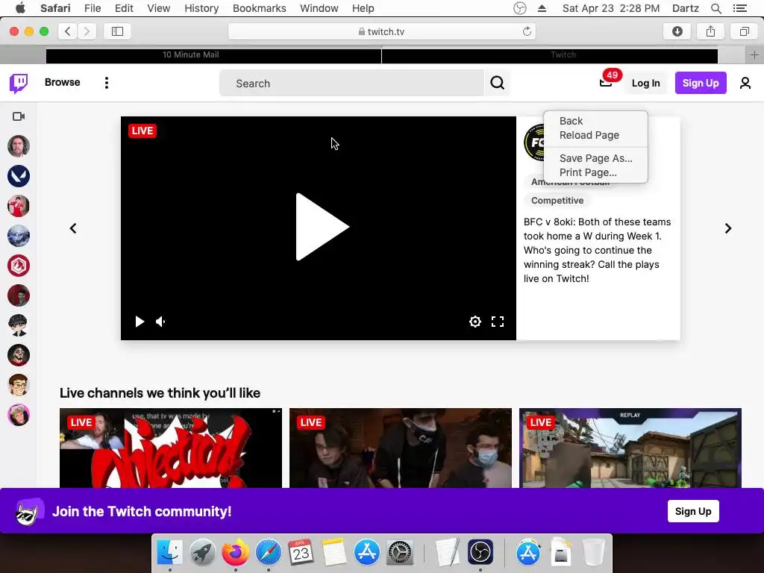Toggle the Safari sidebar button
This screenshot has width=764, height=573.
click(117, 31)
